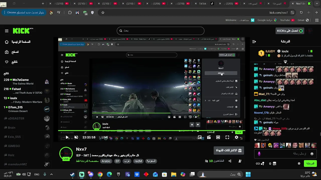Open Steam from the taskbar

tap(72, 174)
